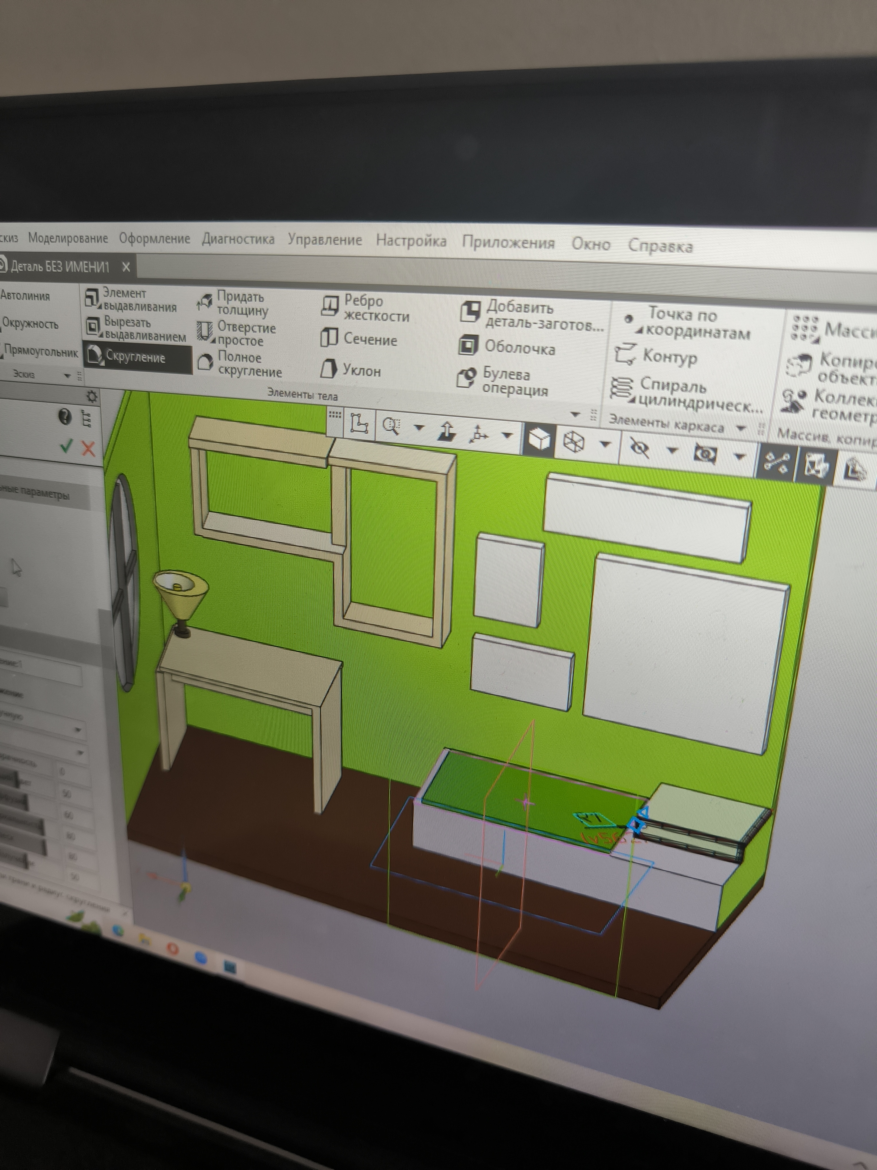
Task: Switch to Деталь БЕЗ ИМЕНИ1 document tab
Action: pyautogui.click(x=60, y=266)
